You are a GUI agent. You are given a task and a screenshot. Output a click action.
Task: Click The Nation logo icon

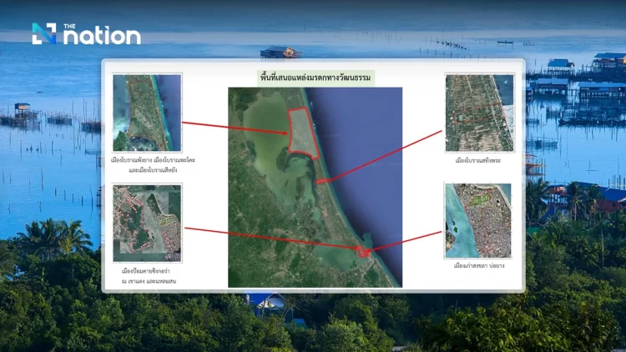(43, 33)
